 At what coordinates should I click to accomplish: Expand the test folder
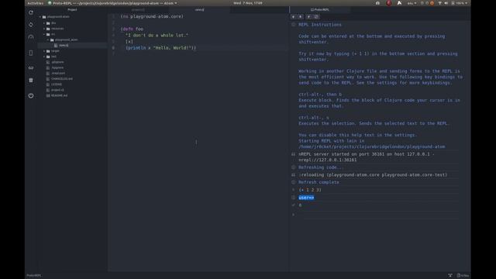pyautogui.click(x=44, y=57)
